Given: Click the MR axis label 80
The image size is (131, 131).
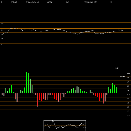Looking at the screenshot, I should point(128,78).
